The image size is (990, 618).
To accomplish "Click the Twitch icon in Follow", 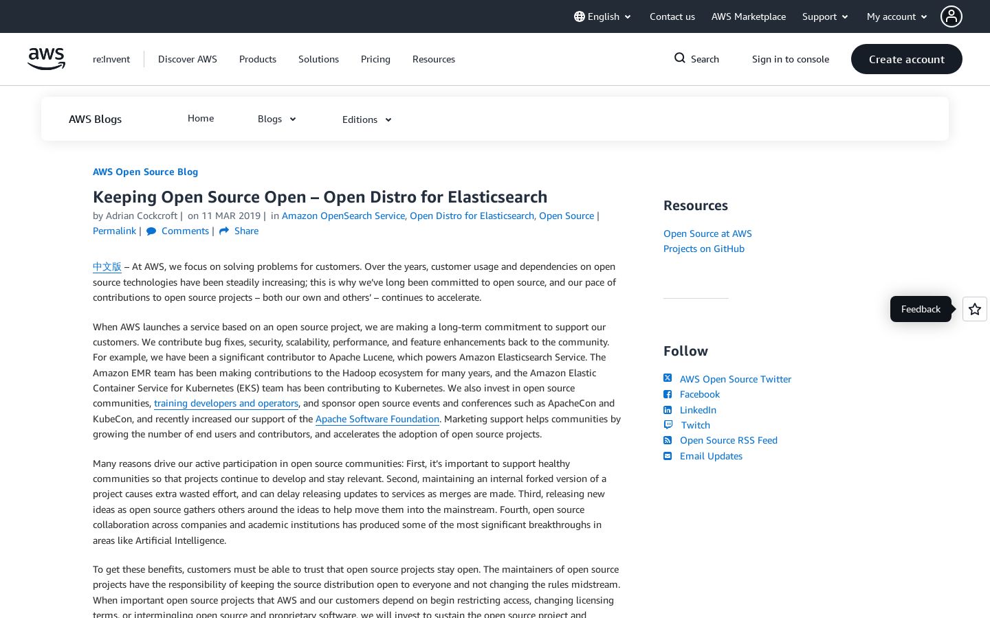I will [668, 425].
